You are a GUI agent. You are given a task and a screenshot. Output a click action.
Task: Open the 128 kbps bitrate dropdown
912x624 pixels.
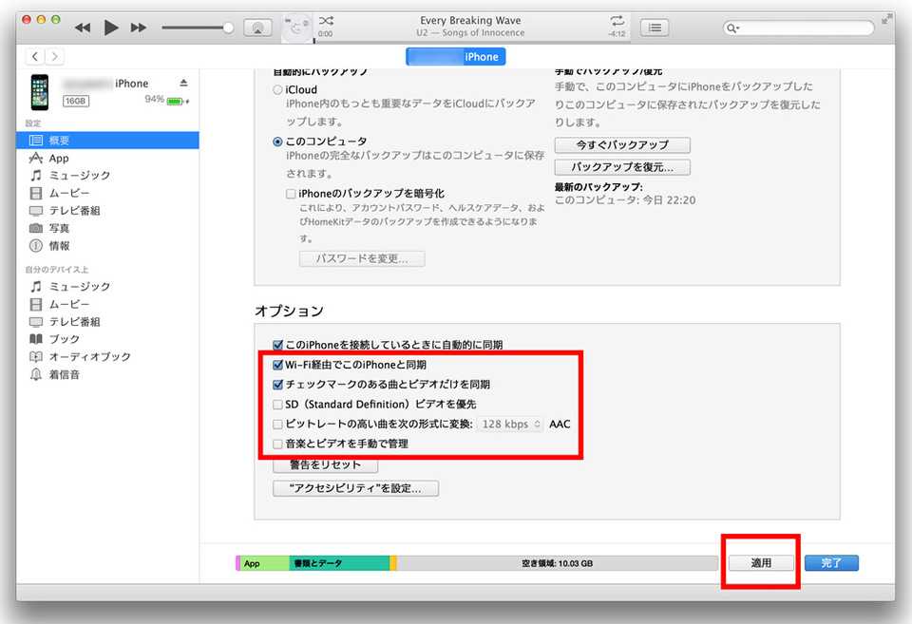(510, 424)
